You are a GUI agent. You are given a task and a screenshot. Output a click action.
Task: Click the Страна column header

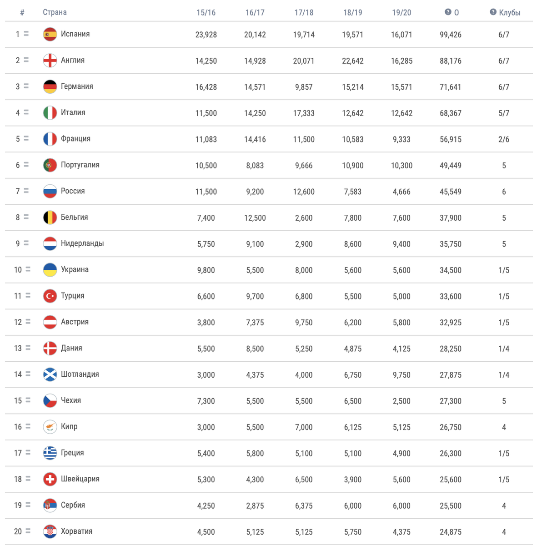[x=55, y=12]
